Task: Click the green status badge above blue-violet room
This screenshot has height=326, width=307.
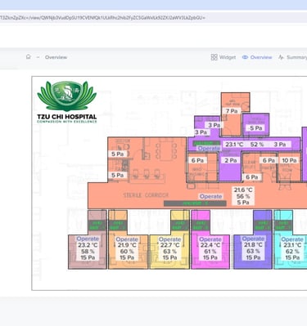Action: pyautogui.click(x=263, y=226)
